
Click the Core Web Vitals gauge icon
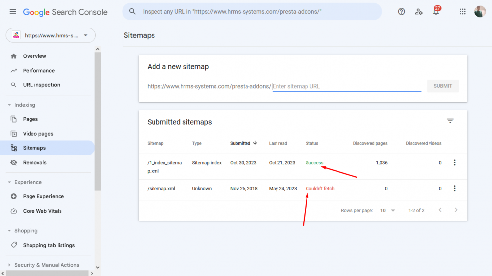(13, 211)
